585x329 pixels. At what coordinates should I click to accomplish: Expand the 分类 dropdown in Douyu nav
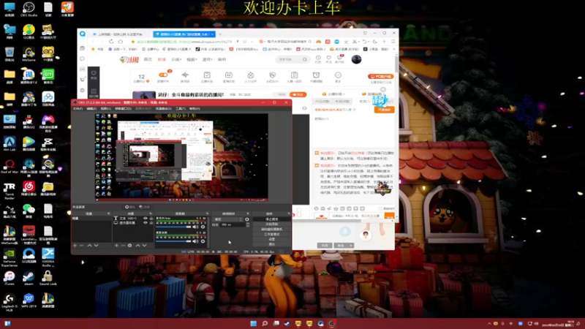click(x=176, y=60)
